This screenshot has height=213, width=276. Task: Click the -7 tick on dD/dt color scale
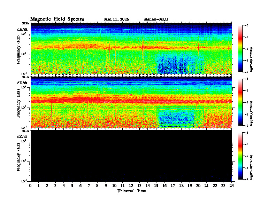click(x=247, y=102)
